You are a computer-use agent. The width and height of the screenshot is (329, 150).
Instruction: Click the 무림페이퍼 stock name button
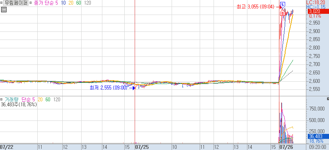(16, 3)
